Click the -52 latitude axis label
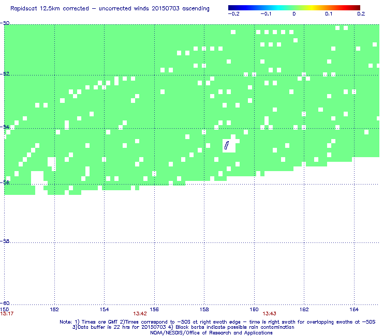383x336 pixels. pos(5,74)
